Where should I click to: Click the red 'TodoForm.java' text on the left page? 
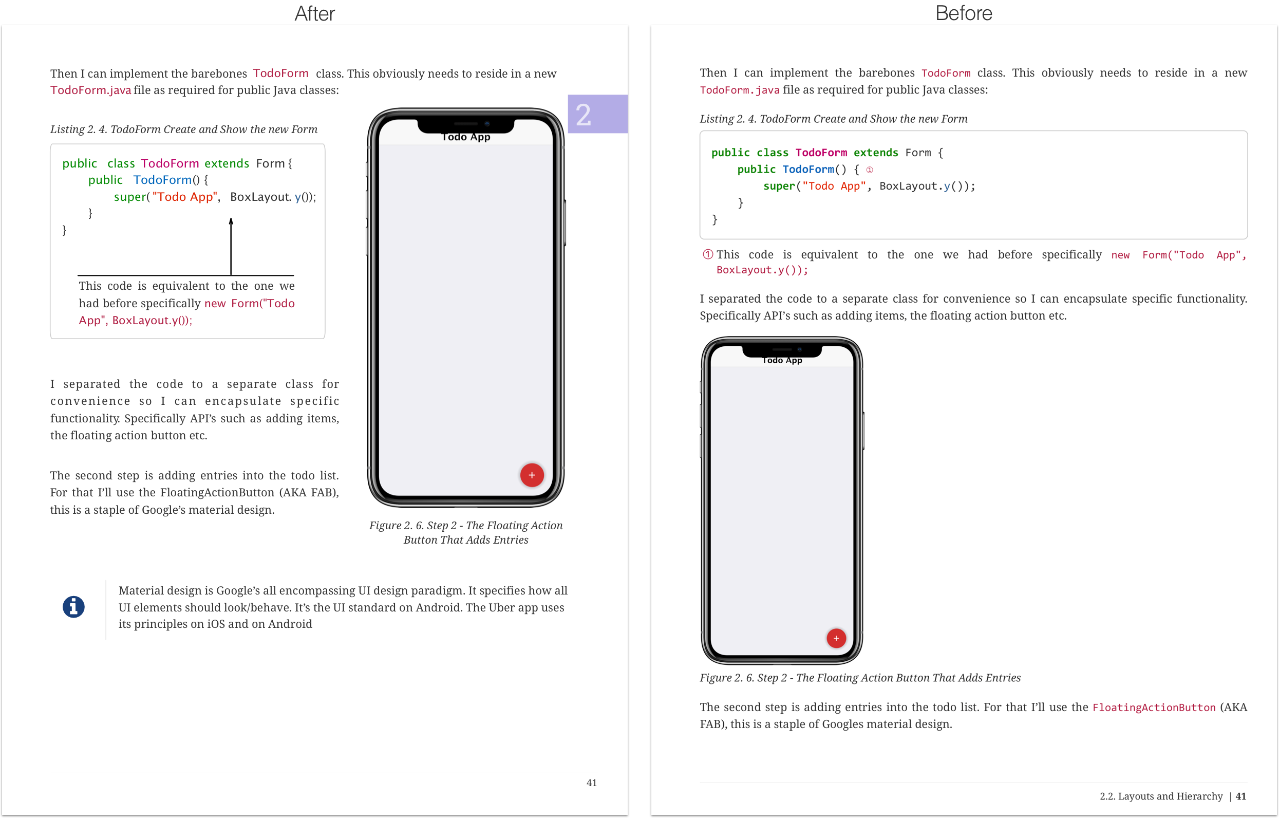point(91,90)
